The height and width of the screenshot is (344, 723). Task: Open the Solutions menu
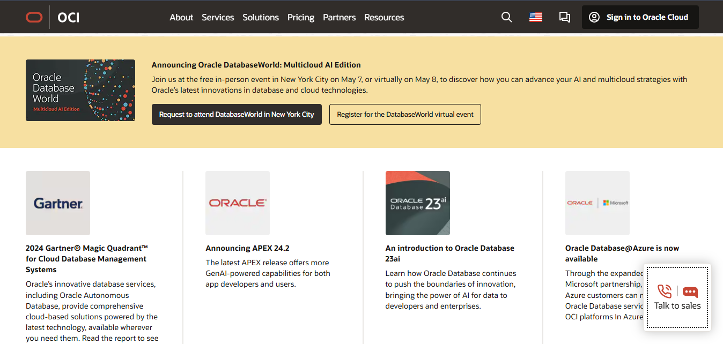[x=261, y=17]
